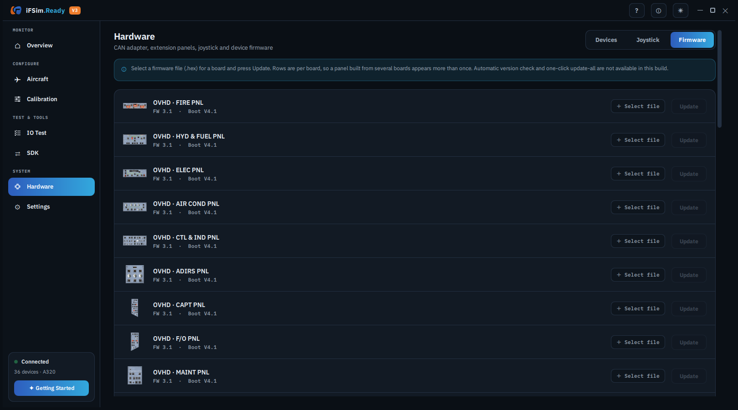Click the OVHD MAINT PNL panel image
The width and height of the screenshot is (738, 410).
135,375
